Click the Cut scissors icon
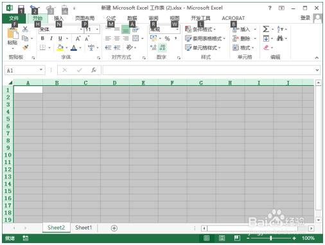This screenshot has height=245, width=325. [25, 29]
